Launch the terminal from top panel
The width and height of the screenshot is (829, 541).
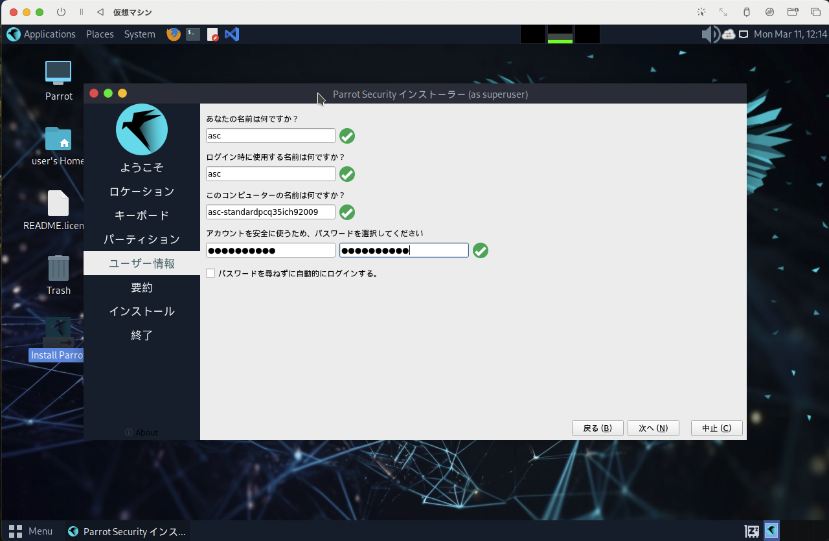pyautogui.click(x=193, y=34)
